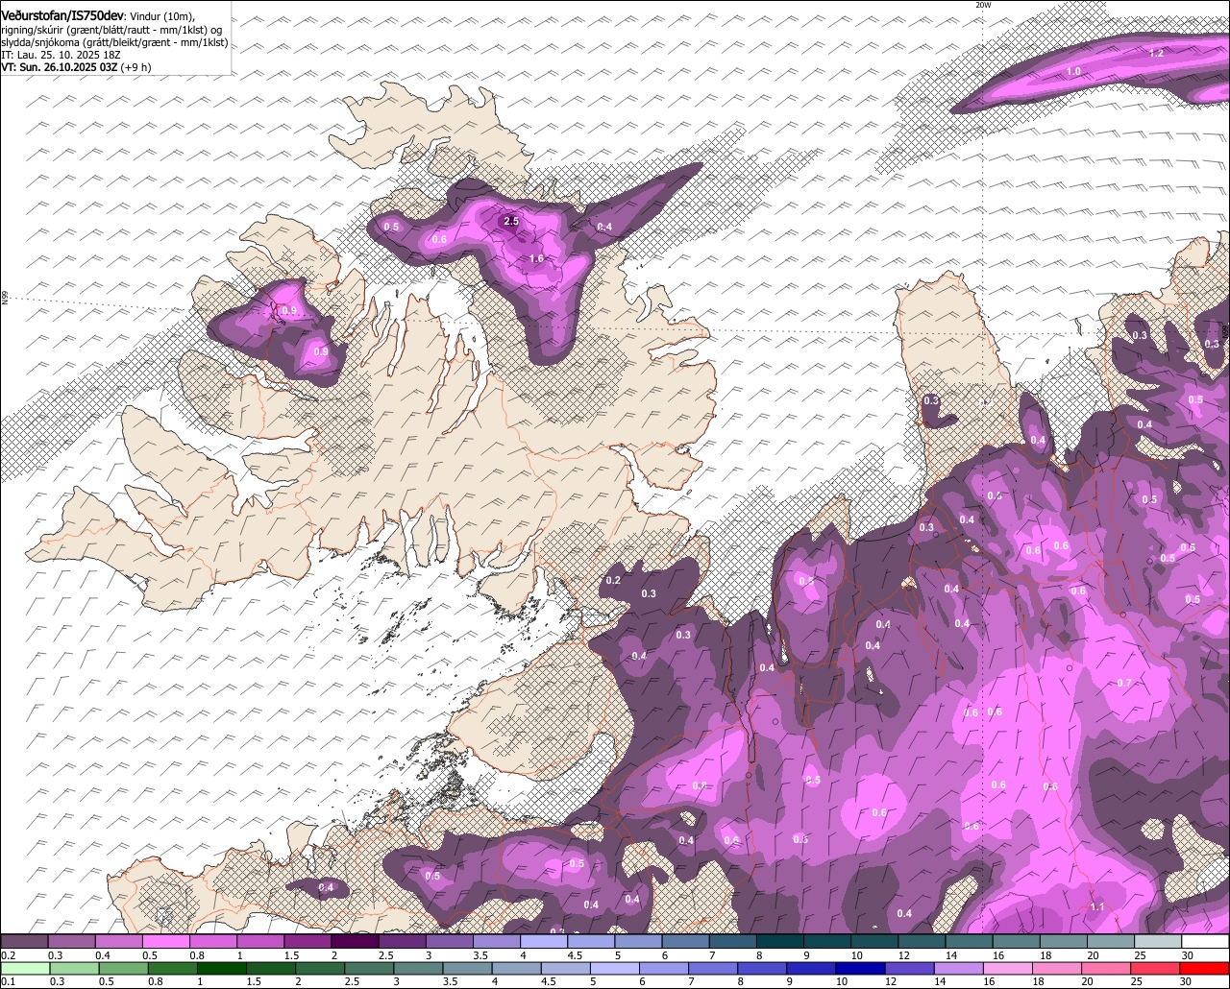Image resolution: width=1230 pixels, height=989 pixels.
Task: Pick the snow scale swatch starting at 0.3
Action: click(71, 941)
